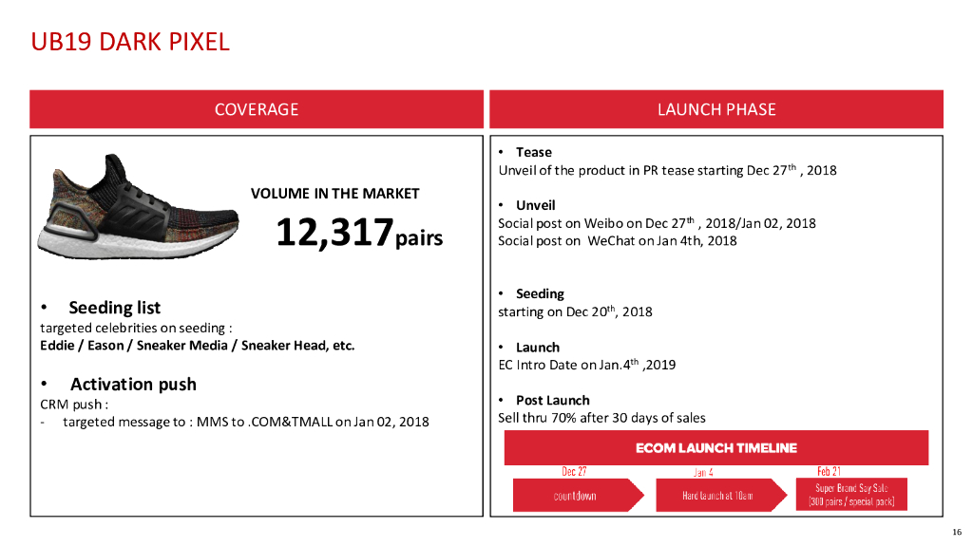The width and height of the screenshot is (973, 547).
Task: Select the Activation push heading
Action: (x=133, y=385)
